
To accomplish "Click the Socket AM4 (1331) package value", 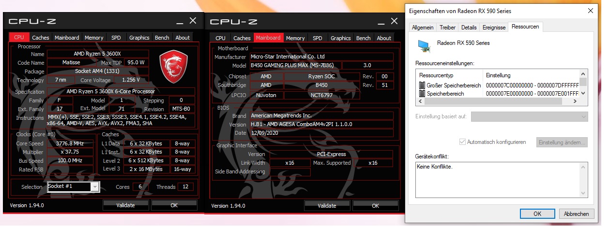I will [x=97, y=71].
